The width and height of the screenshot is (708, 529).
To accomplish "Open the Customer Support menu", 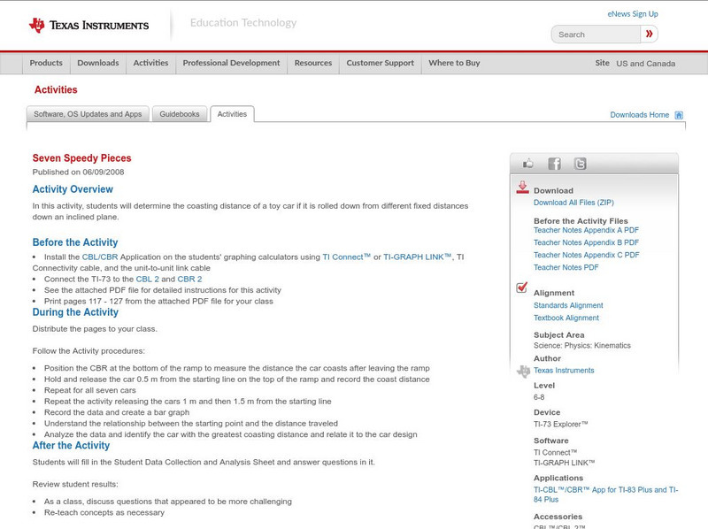I will point(381,63).
